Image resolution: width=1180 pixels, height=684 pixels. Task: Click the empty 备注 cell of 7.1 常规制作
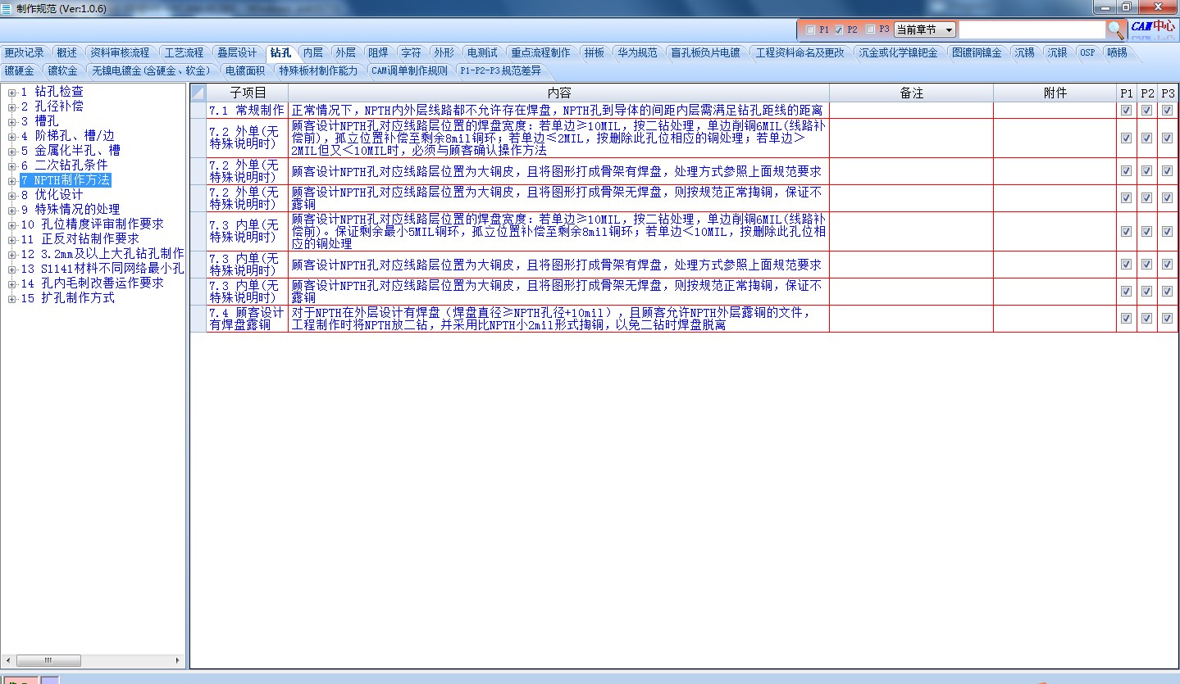click(911, 111)
